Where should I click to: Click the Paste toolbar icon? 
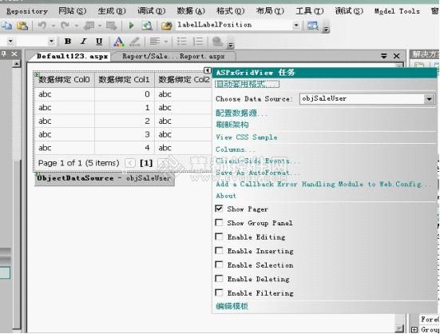[22, 26]
